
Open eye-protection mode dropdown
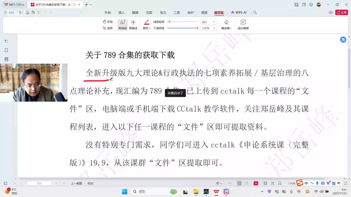point(219,183)
